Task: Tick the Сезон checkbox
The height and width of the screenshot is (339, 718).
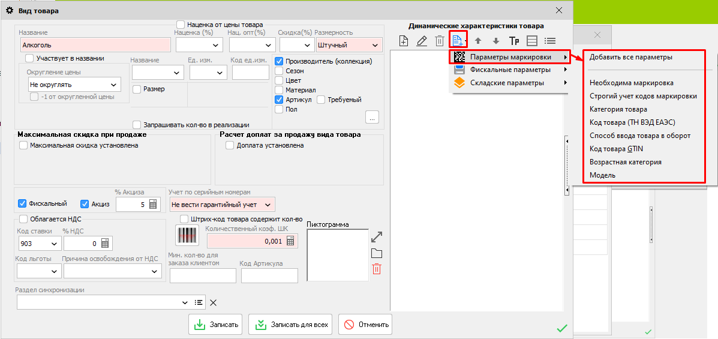Action: point(279,71)
